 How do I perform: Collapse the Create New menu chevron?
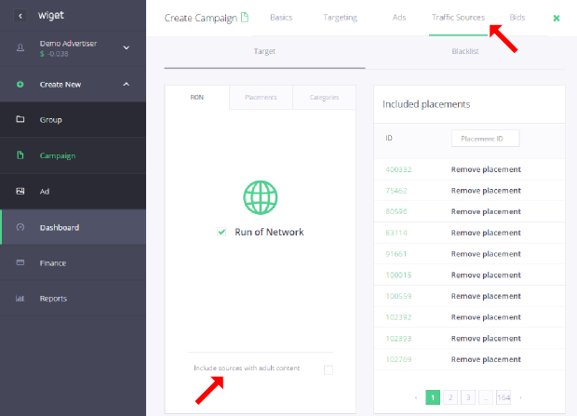127,85
